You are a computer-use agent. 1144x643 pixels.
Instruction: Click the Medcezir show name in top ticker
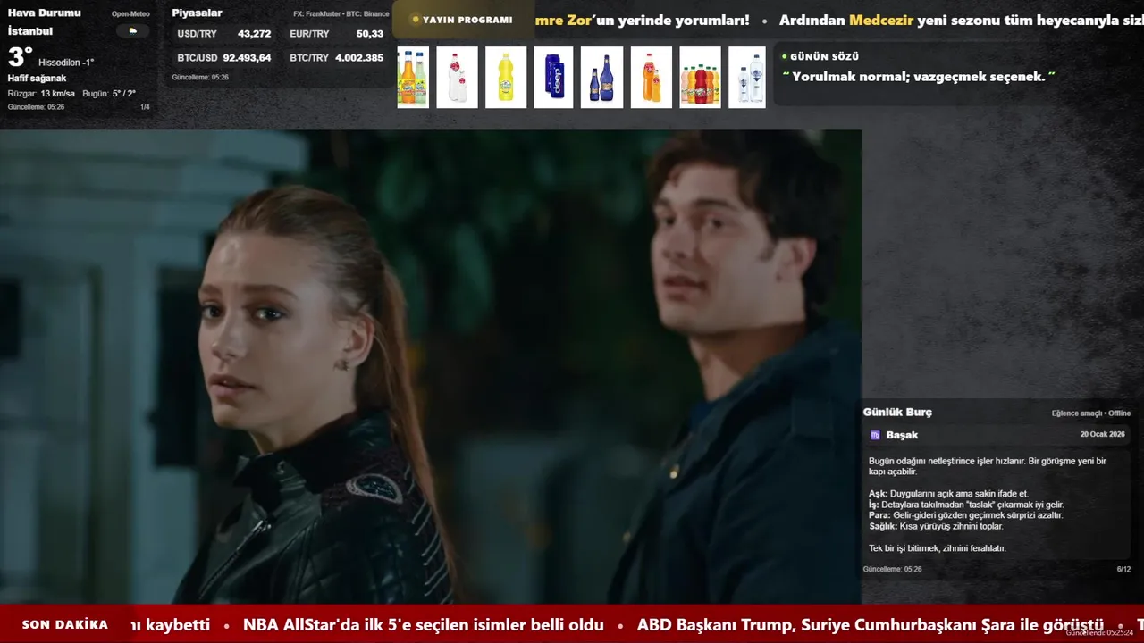pos(881,21)
